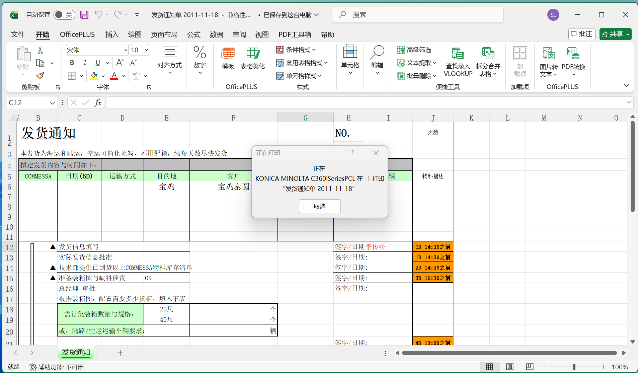The width and height of the screenshot is (638, 373).
Task: Click the 批注 comments button
Action: point(582,34)
